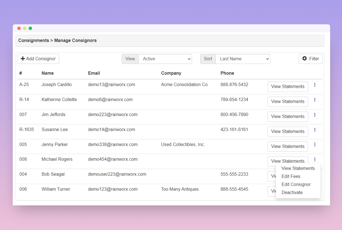Expand the View dropdown showing Active

[165, 59]
